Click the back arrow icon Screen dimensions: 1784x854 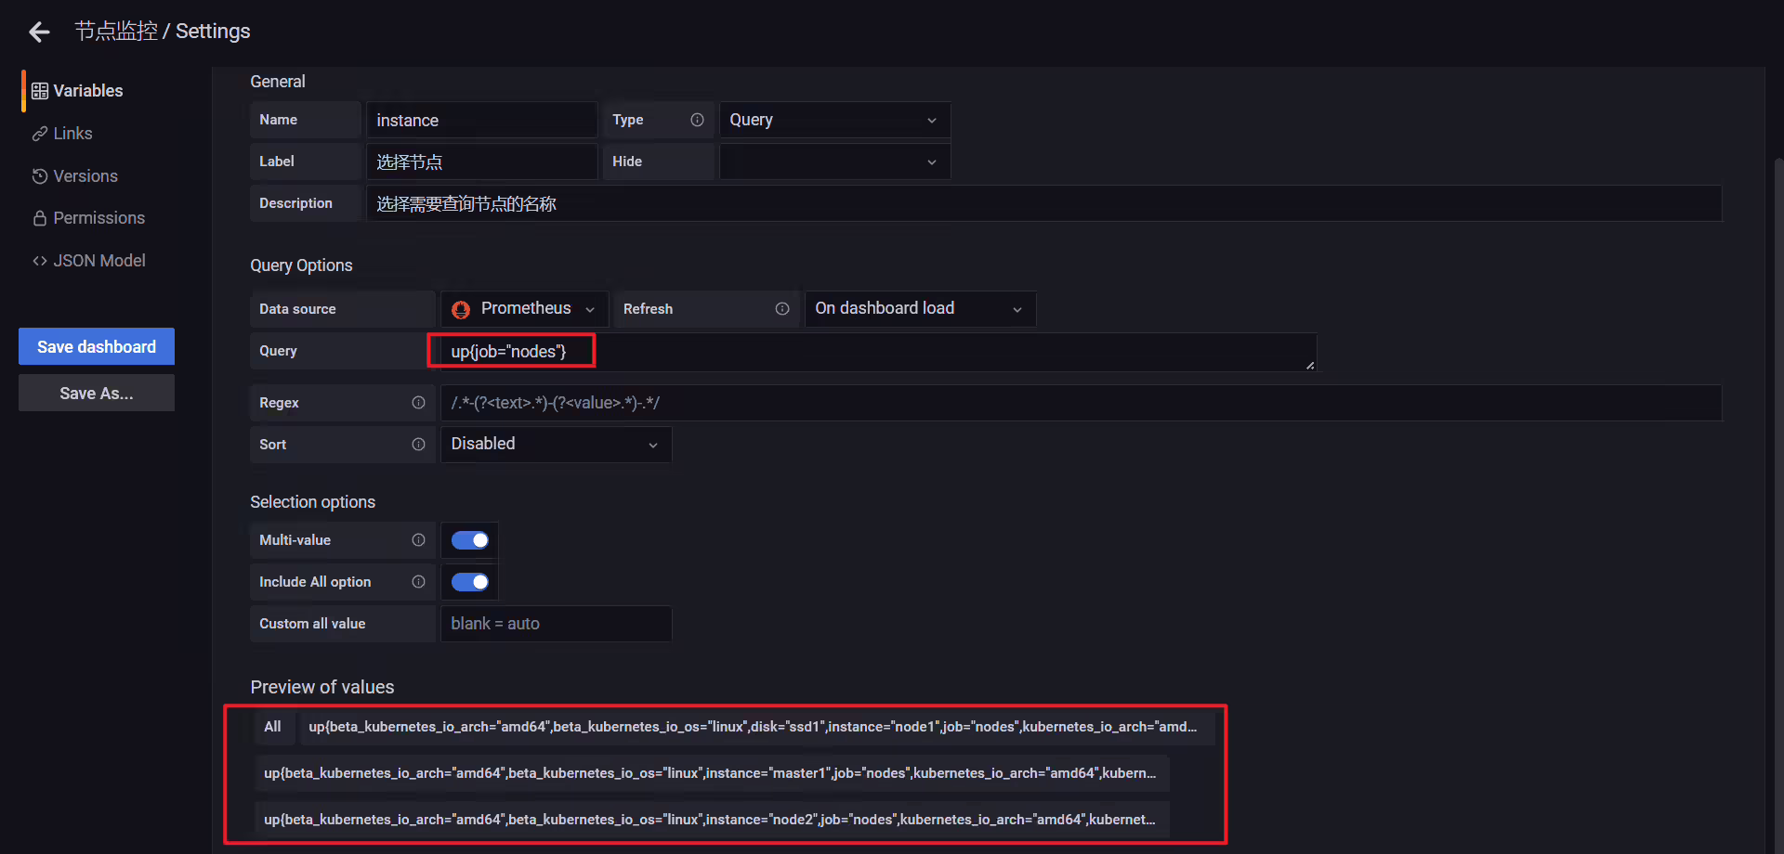click(39, 32)
